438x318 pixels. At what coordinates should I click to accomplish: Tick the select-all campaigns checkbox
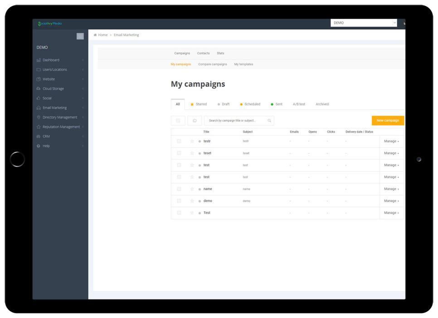(x=178, y=121)
